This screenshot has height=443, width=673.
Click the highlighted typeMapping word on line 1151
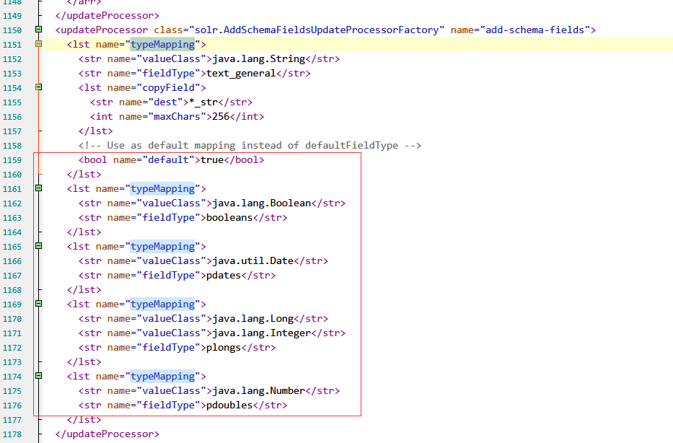162,45
